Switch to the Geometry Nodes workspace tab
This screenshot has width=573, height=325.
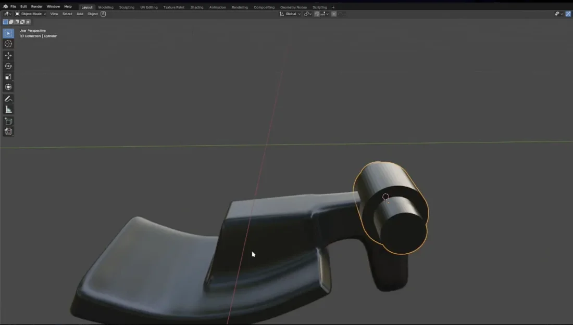(x=293, y=7)
